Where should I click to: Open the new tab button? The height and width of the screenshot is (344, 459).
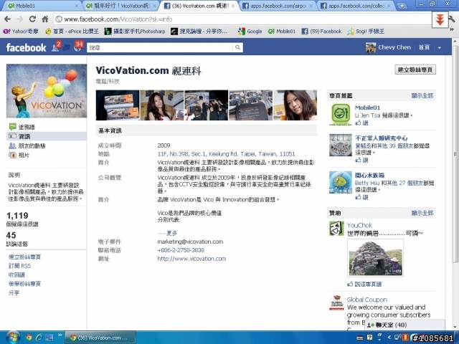[x=402, y=6]
